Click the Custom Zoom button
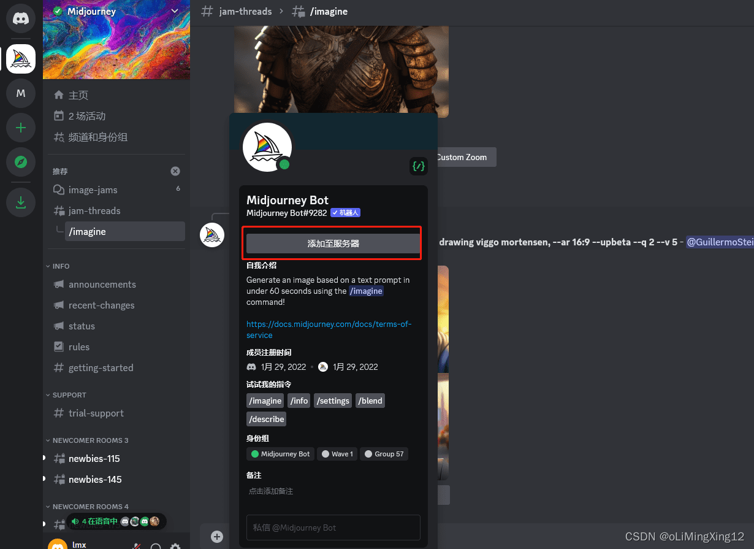 pyautogui.click(x=462, y=157)
